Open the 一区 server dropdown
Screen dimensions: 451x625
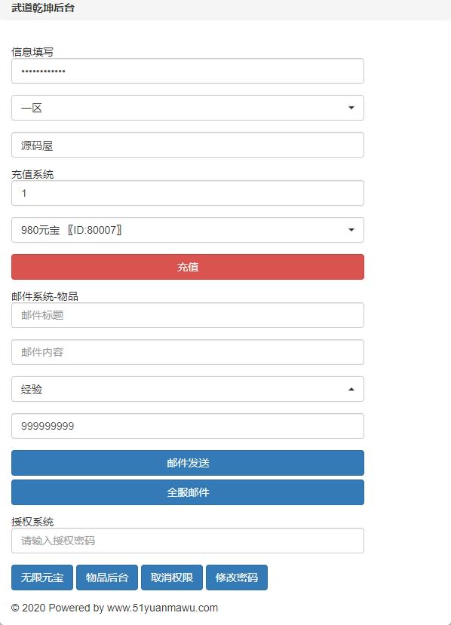188,108
